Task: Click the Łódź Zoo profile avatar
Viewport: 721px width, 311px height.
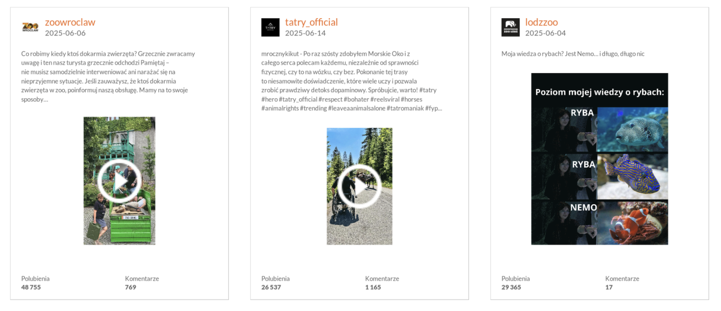Action: coord(510,27)
